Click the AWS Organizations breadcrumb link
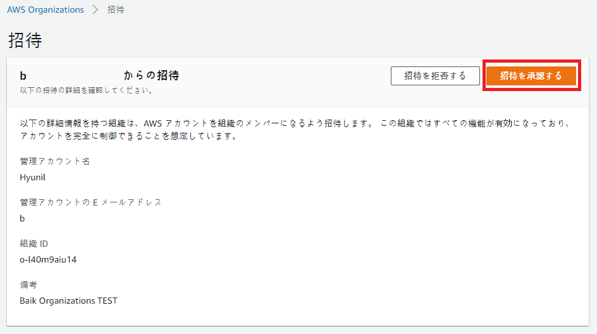 (46, 10)
